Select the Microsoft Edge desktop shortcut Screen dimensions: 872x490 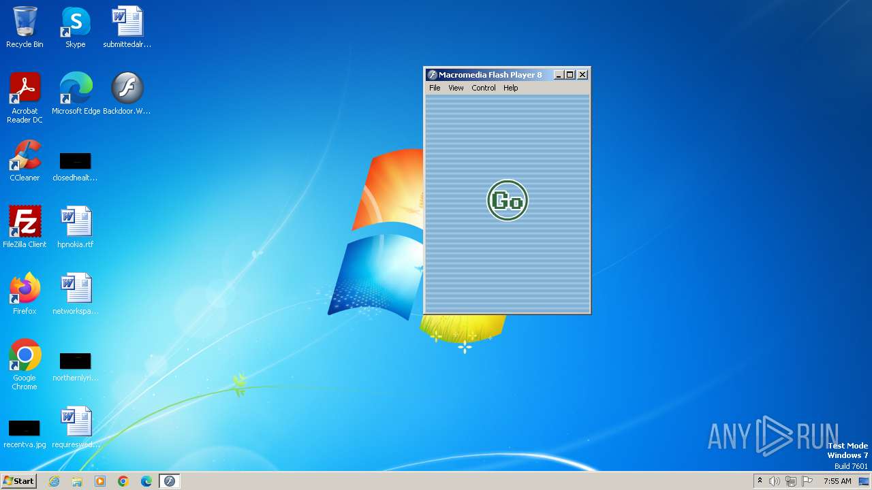coord(76,94)
